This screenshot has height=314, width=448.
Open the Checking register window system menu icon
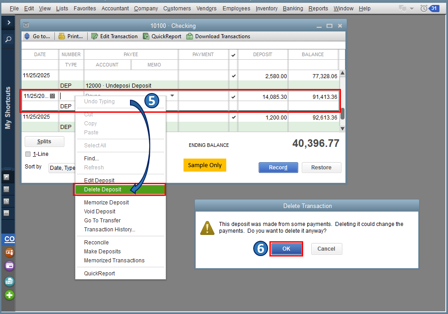pos(26,25)
